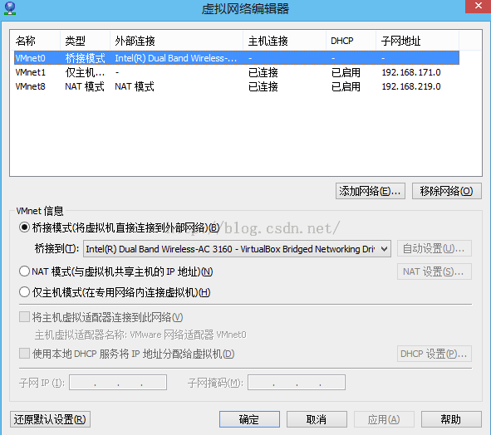Click the Virtual Network Editor globe icon

point(10,8)
